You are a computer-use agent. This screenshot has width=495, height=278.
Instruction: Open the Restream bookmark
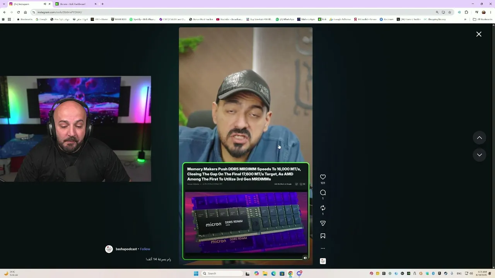tap(387, 19)
